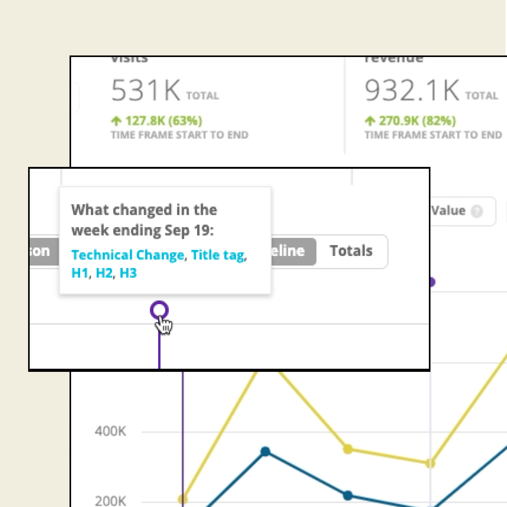Click the help icon next to Value
The image size is (507, 507).
click(x=477, y=211)
